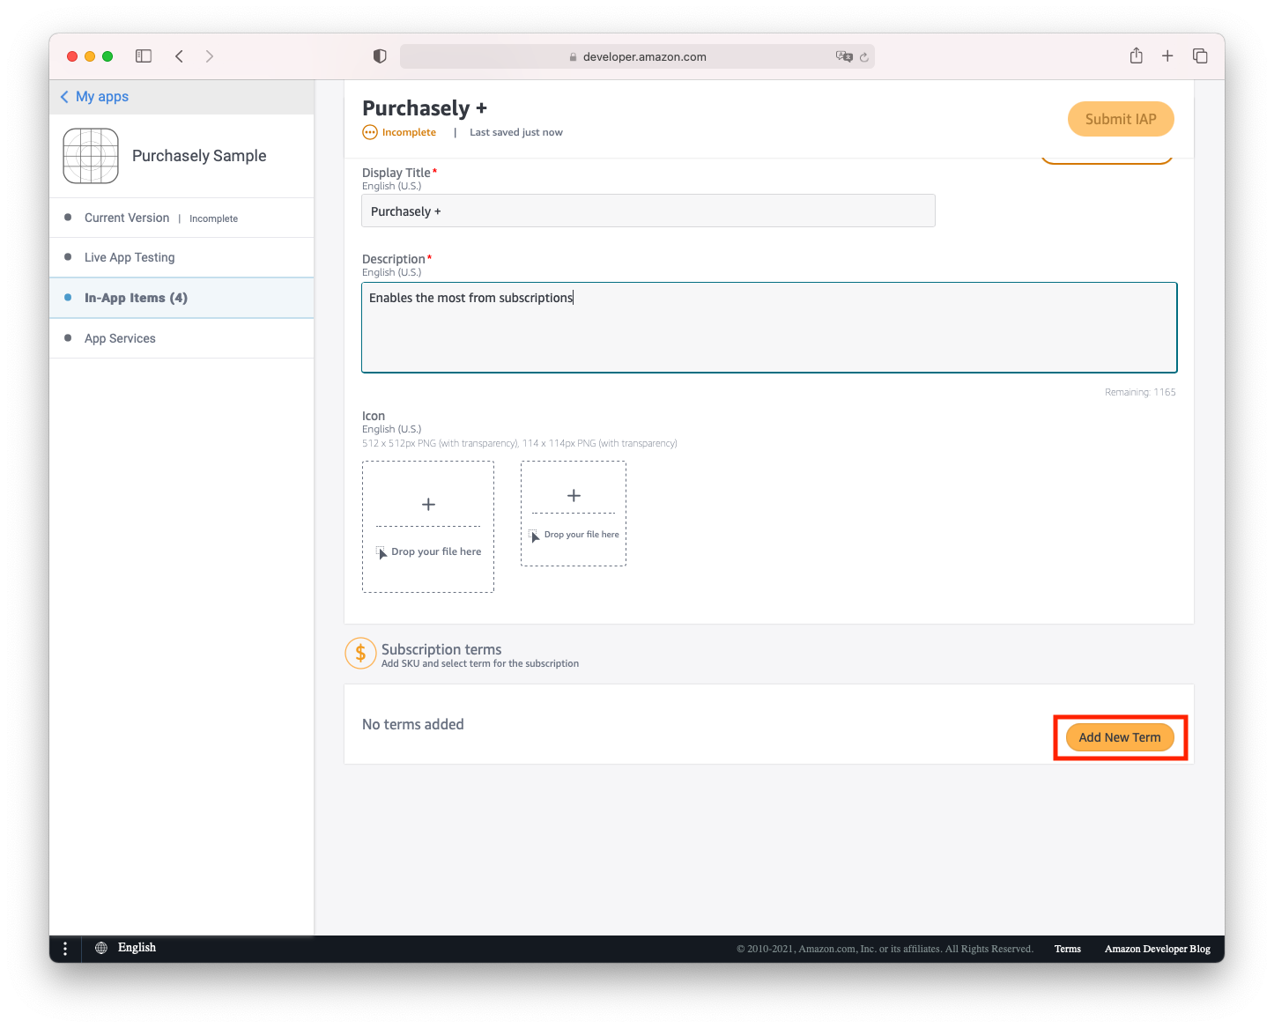1274x1028 pixels.
Task: Click the 'Purchasely +' page heading
Action: point(425,108)
